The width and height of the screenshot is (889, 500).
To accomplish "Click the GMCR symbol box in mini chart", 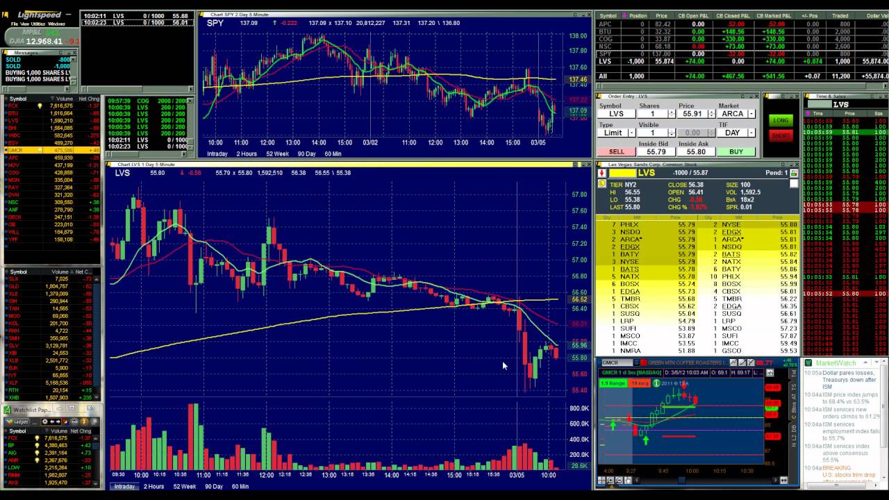I will 617,362.
